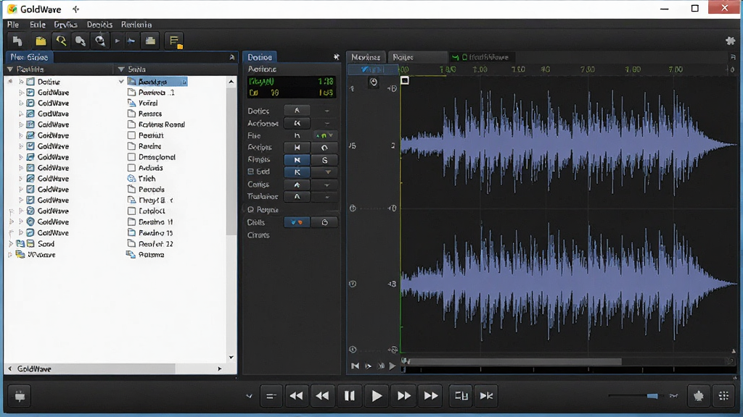743x417 pixels.
Task: Click the gray folder icon before the yellow list icon
Action: click(151, 41)
